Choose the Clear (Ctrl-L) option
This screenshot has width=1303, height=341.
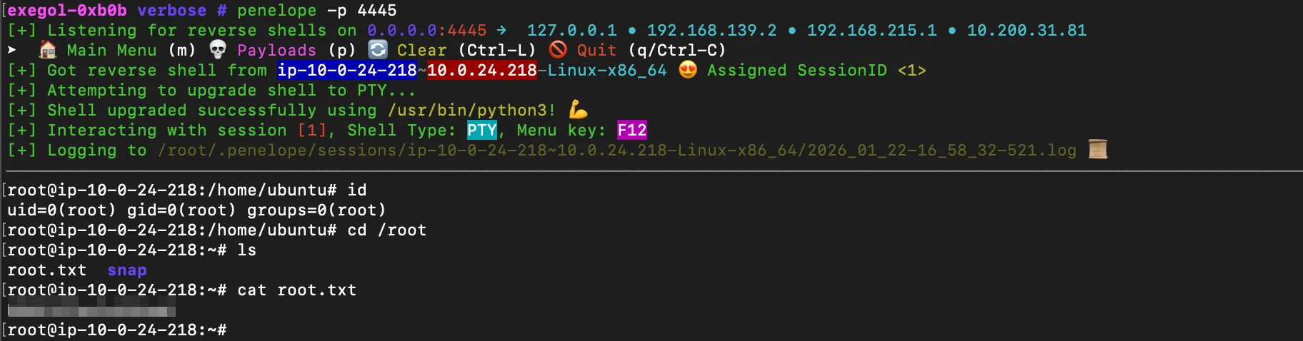pyautogui.click(x=466, y=50)
